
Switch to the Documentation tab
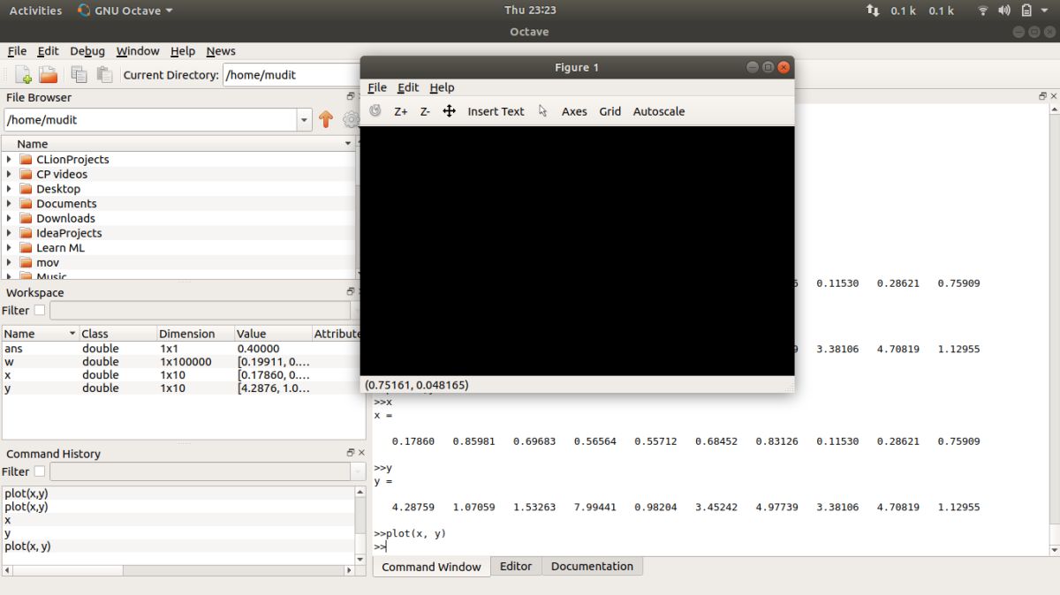point(592,566)
